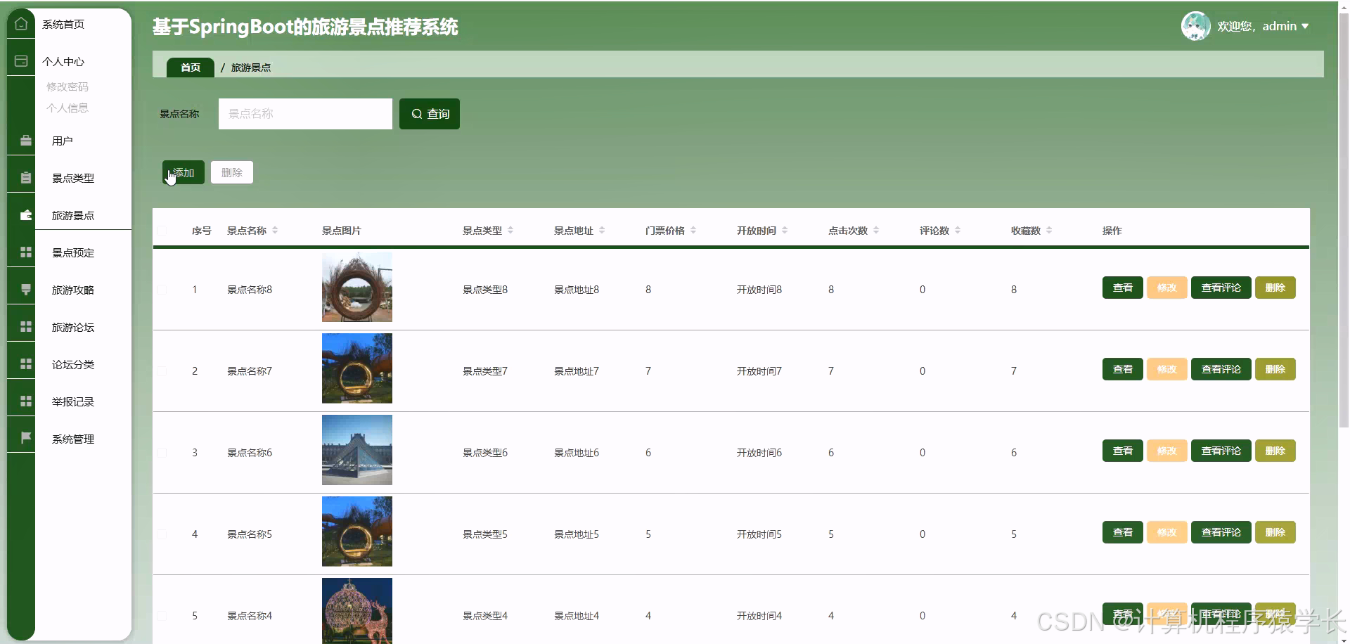This screenshot has width=1350, height=644.
Task: Click inside the 景点名称 search input field
Action: click(x=304, y=113)
